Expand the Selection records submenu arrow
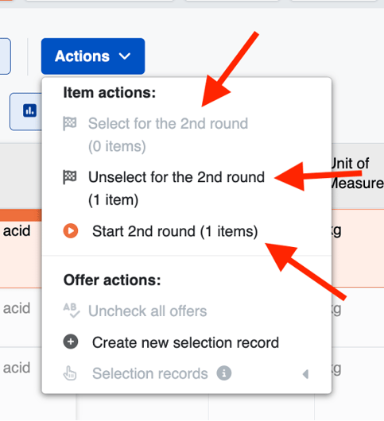Screen dimensions: 384x421 pos(305,374)
